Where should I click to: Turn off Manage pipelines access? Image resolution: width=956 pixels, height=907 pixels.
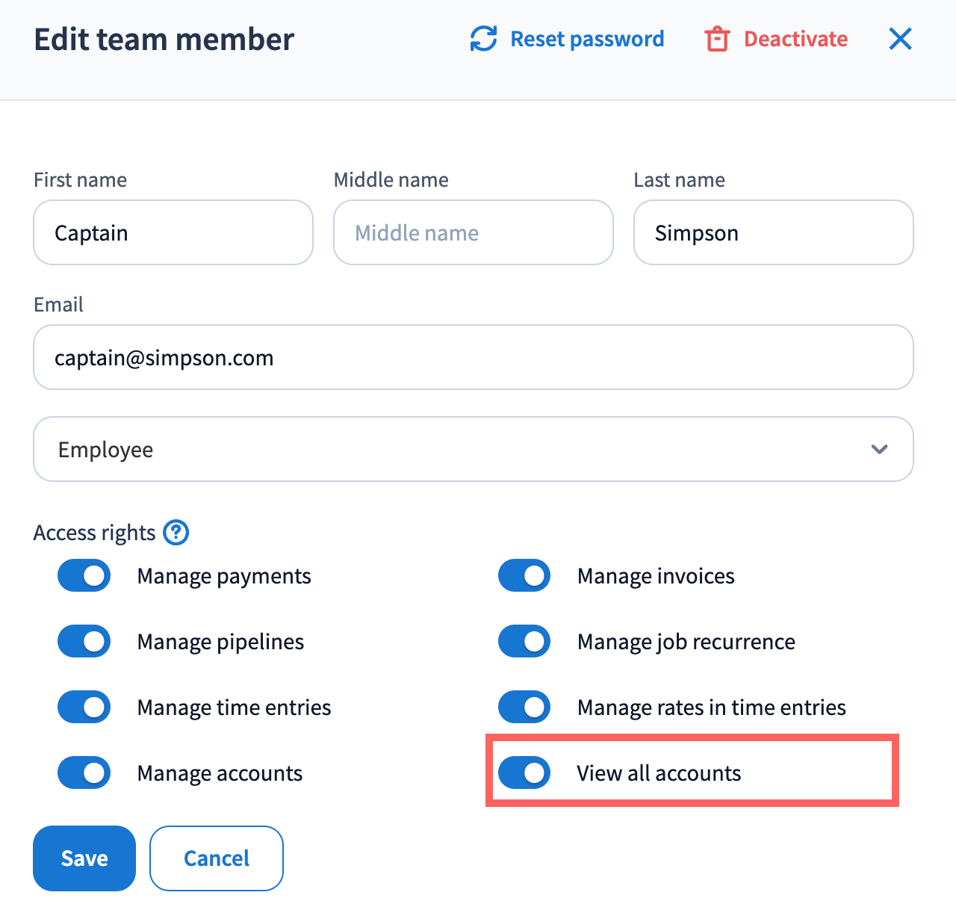(x=84, y=642)
